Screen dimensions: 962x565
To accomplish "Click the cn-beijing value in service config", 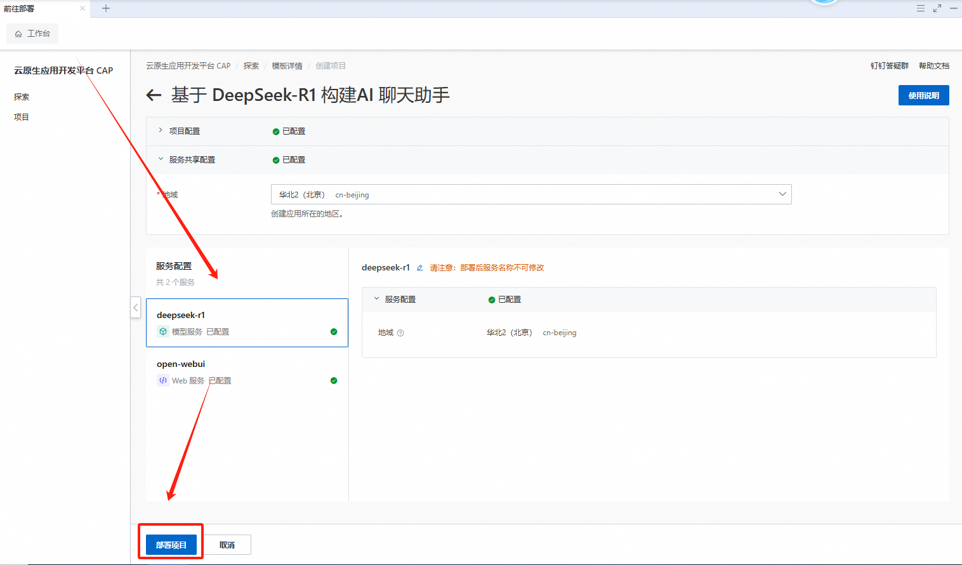I will tap(560, 333).
